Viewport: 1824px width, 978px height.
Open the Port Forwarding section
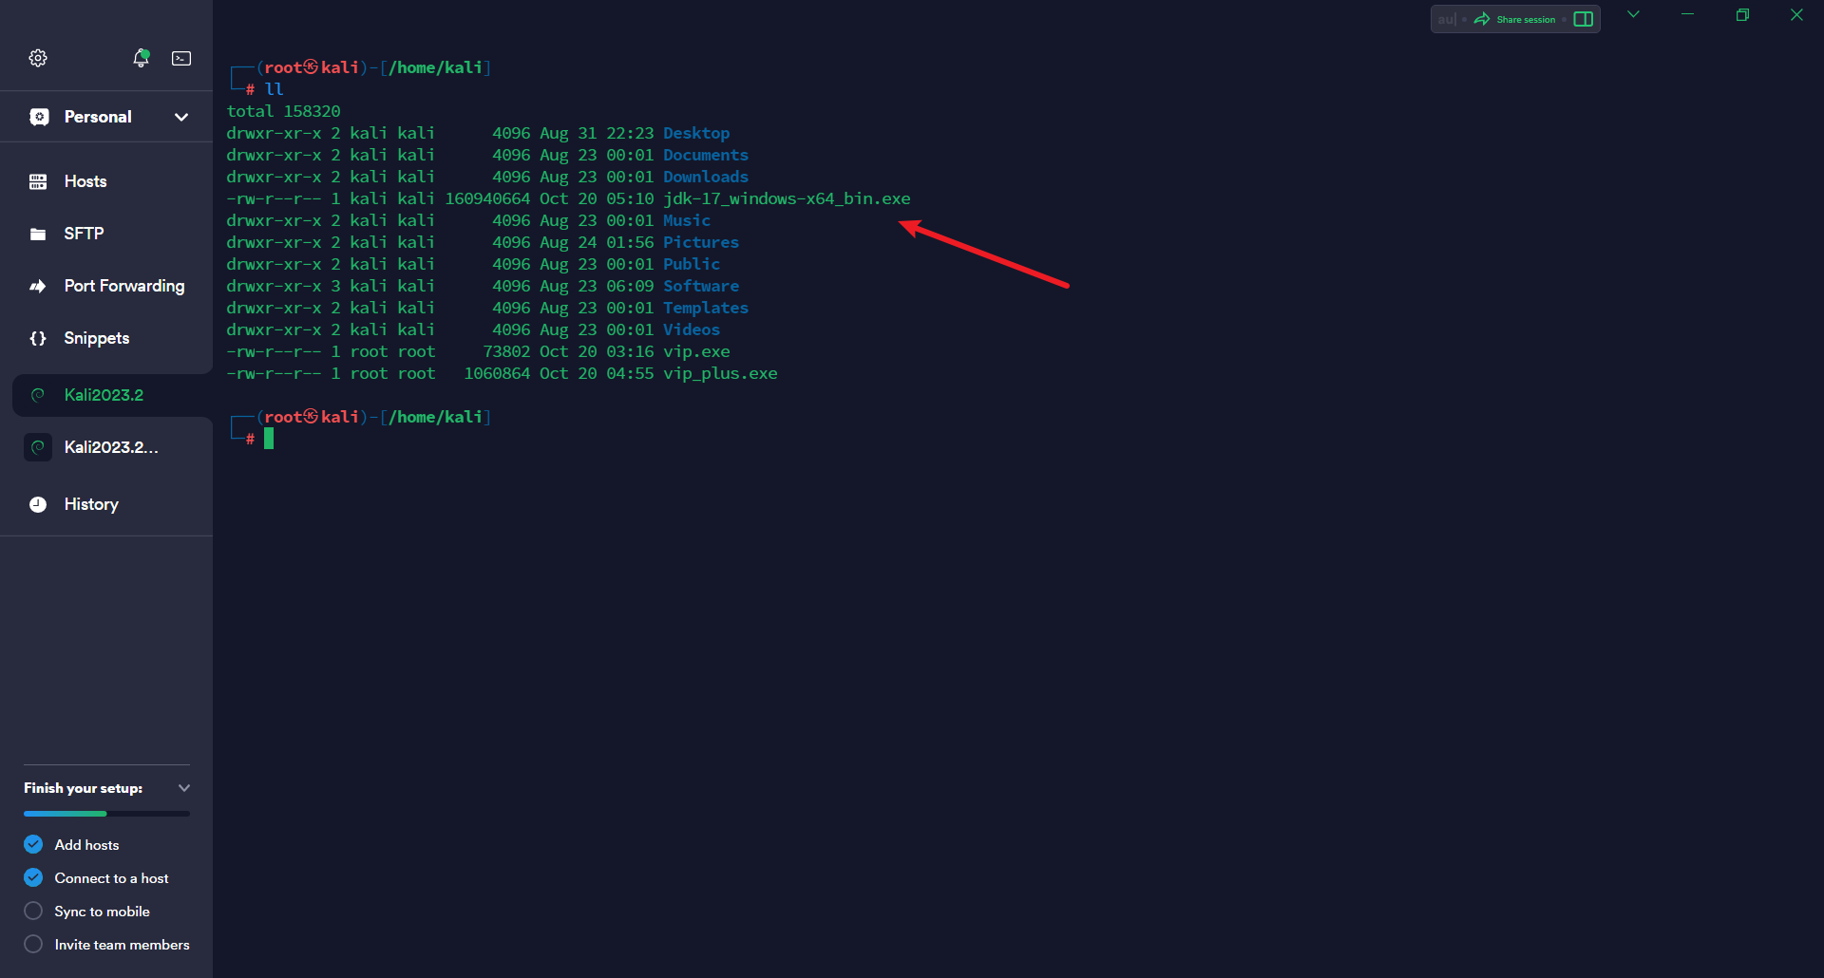pyautogui.click(x=123, y=286)
